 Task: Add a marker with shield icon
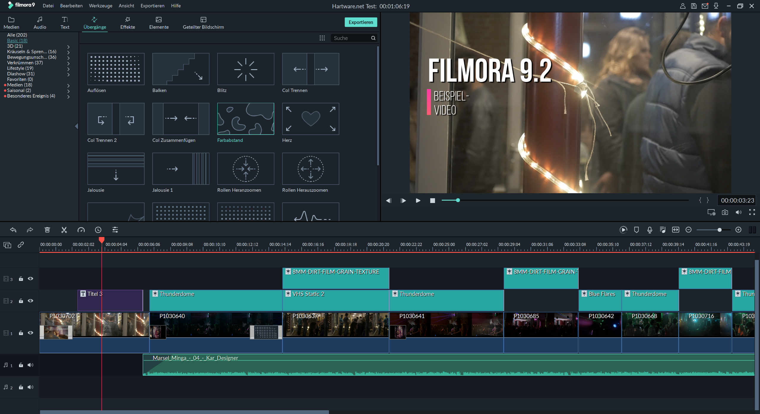tap(636, 230)
